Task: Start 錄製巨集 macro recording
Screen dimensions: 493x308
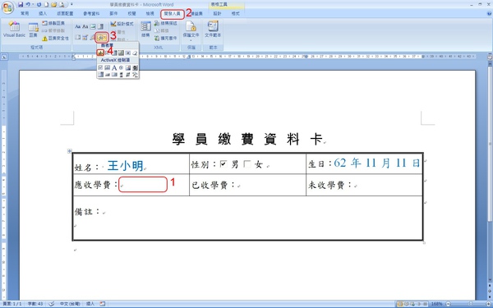Action: 53,23
